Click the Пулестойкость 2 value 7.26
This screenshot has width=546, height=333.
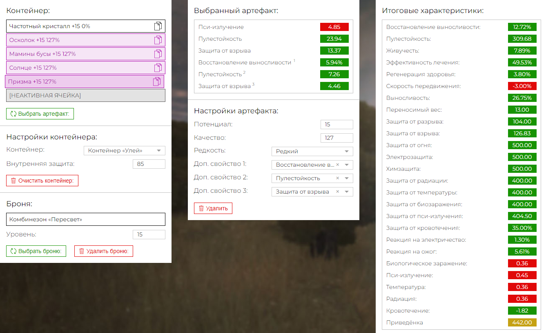point(334,75)
